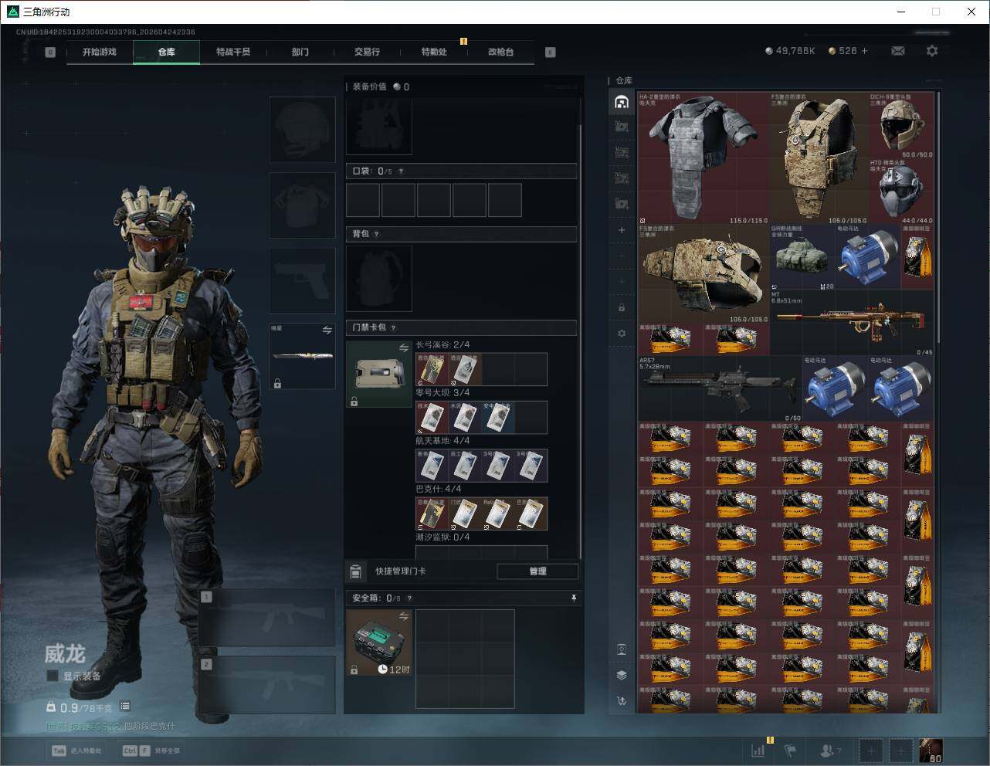The width and height of the screenshot is (990, 766).
Task: Click the flag icon in bottom bar
Action: 790,750
